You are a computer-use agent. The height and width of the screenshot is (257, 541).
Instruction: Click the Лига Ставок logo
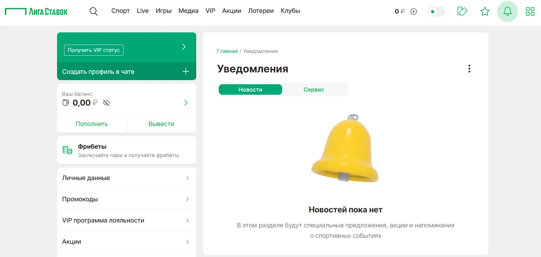pyautogui.click(x=36, y=11)
